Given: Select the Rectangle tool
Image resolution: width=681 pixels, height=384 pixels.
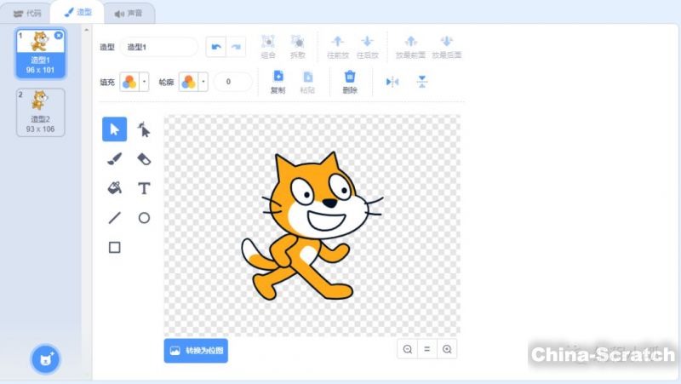Looking at the screenshot, I should (115, 247).
